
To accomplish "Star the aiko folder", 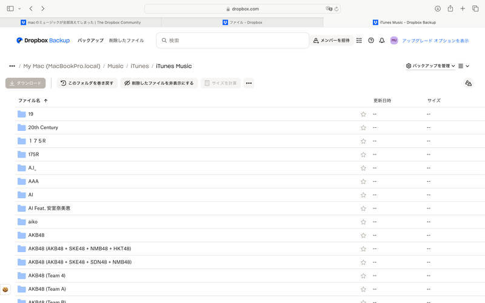I will point(363,222).
